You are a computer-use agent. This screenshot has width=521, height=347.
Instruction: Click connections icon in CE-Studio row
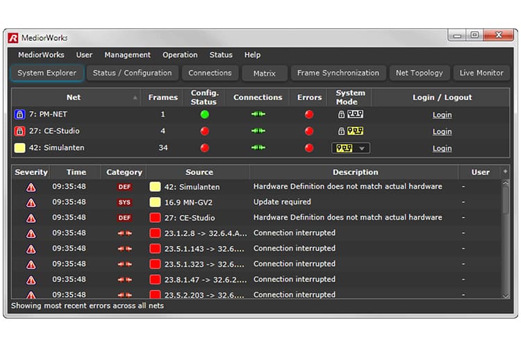(258, 131)
